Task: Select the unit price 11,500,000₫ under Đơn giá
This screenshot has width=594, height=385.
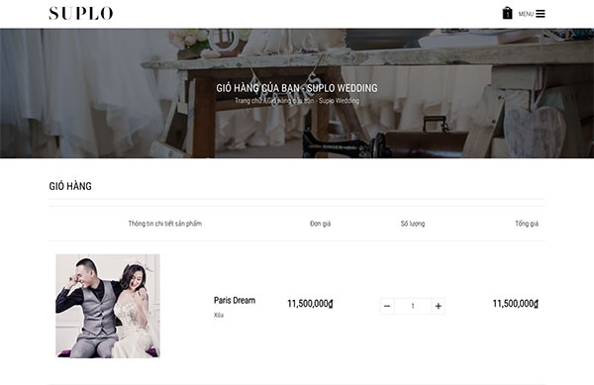Action: pos(310,304)
